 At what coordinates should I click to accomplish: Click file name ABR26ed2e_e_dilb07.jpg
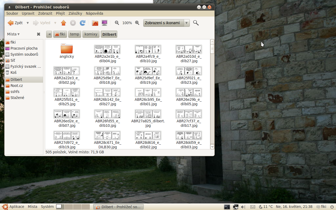[x=67, y=123]
